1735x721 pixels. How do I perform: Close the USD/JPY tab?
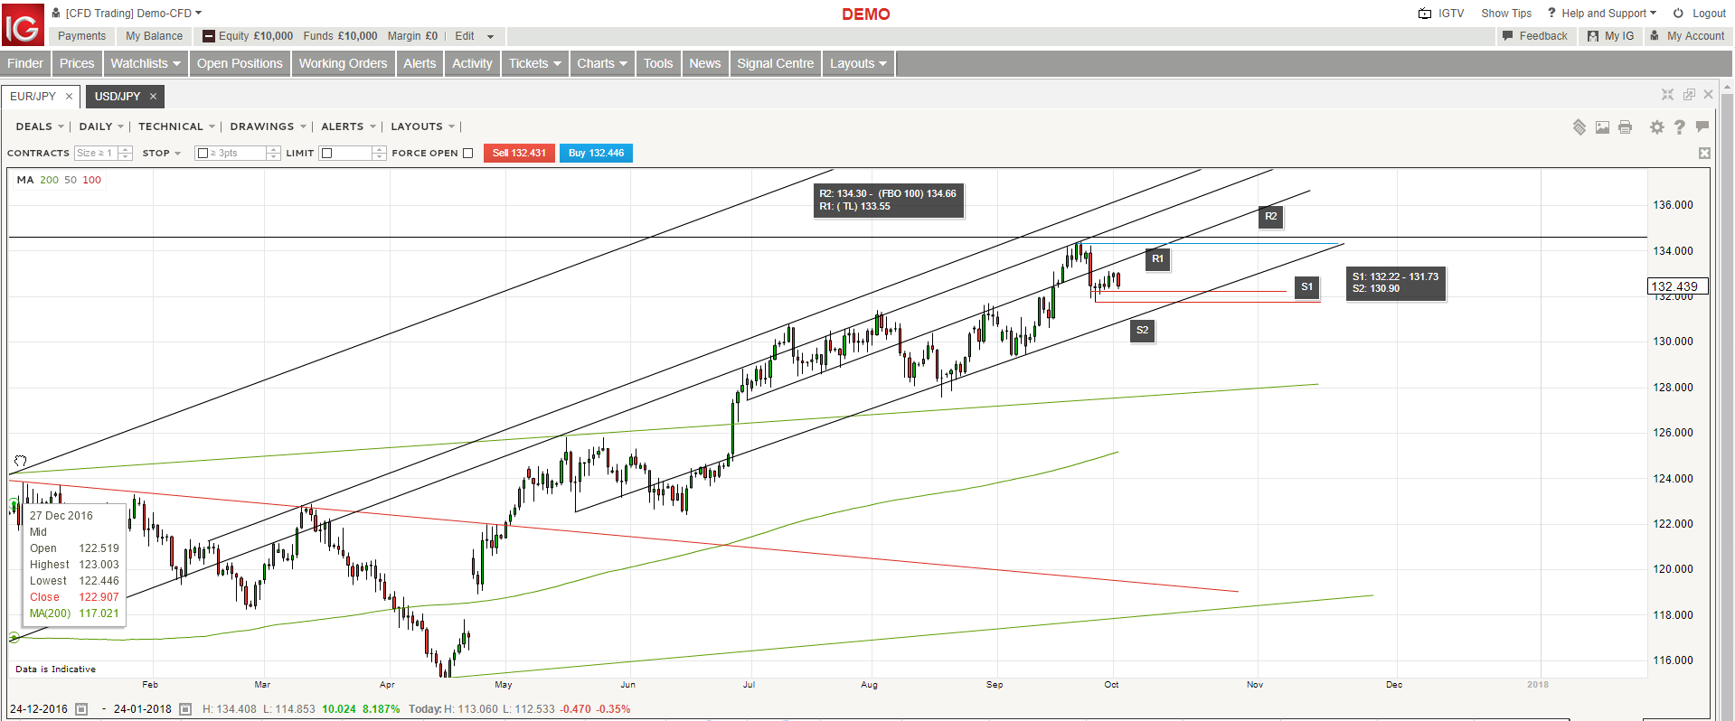pos(154,97)
